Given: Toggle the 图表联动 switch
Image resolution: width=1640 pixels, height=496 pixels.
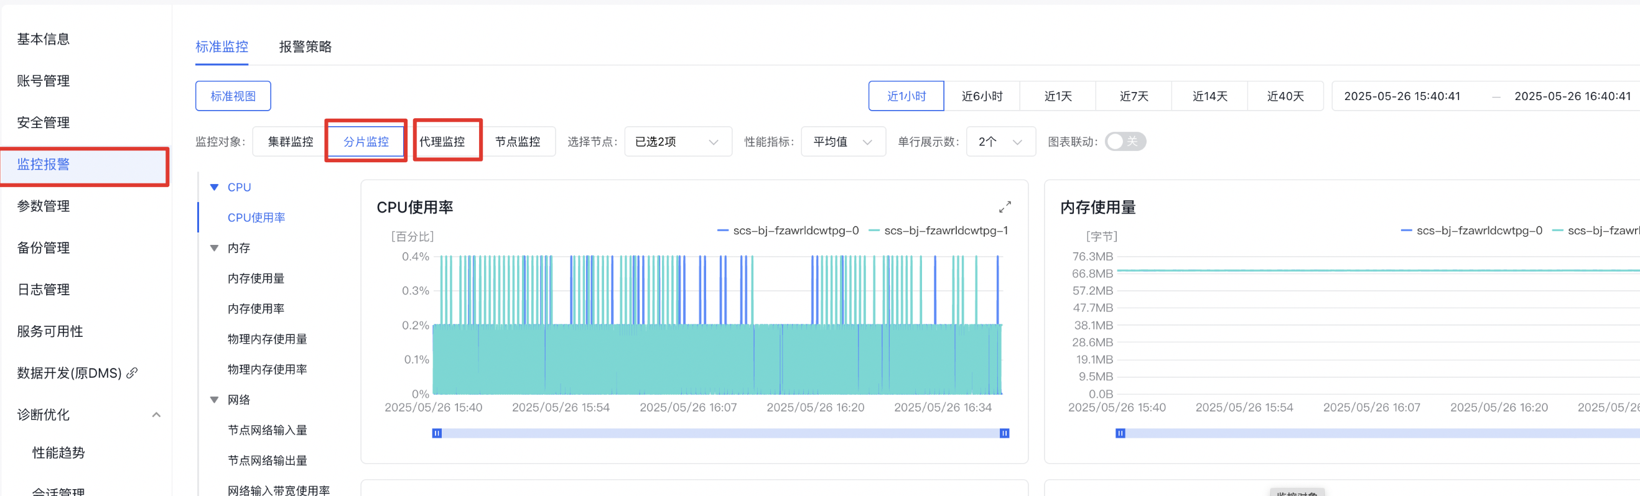Looking at the screenshot, I should pos(1125,141).
